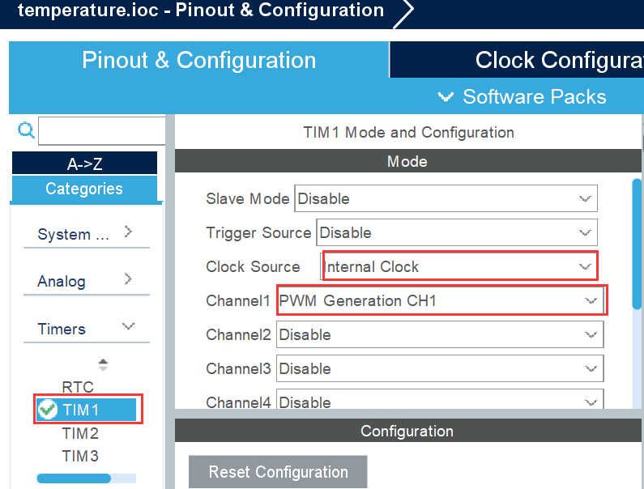Open the Clock Source dropdown
This screenshot has height=489, width=644.
pyautogui.click(x=459, y=266)
